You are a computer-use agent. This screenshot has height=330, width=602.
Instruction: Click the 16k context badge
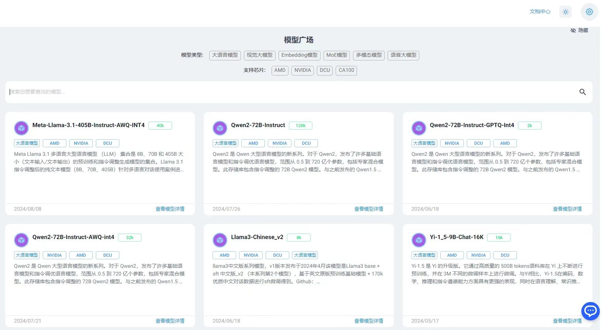coord(499,238)
